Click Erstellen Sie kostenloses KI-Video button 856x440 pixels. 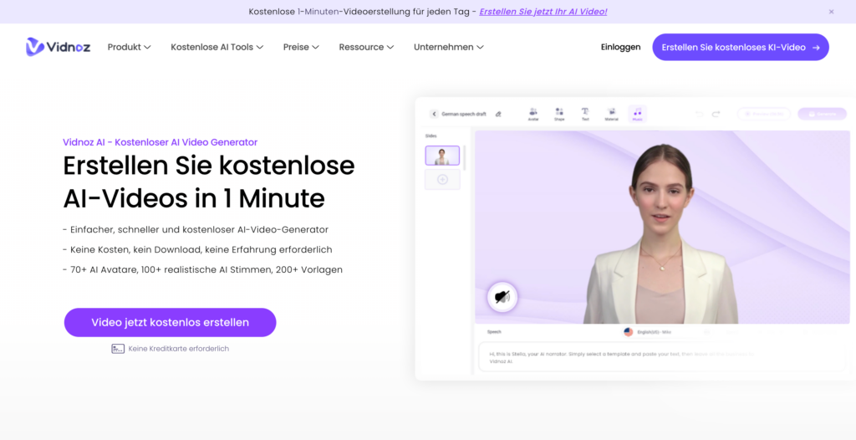point(741,47)
